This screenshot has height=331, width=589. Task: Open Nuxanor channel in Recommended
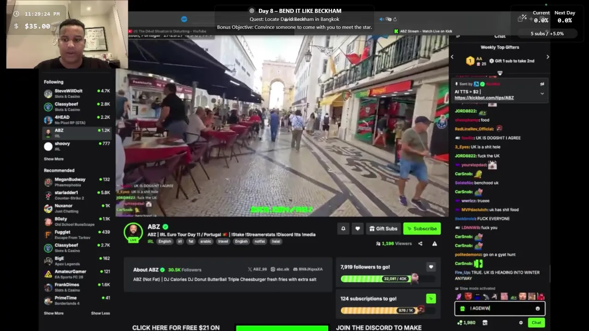click(77, 208)
